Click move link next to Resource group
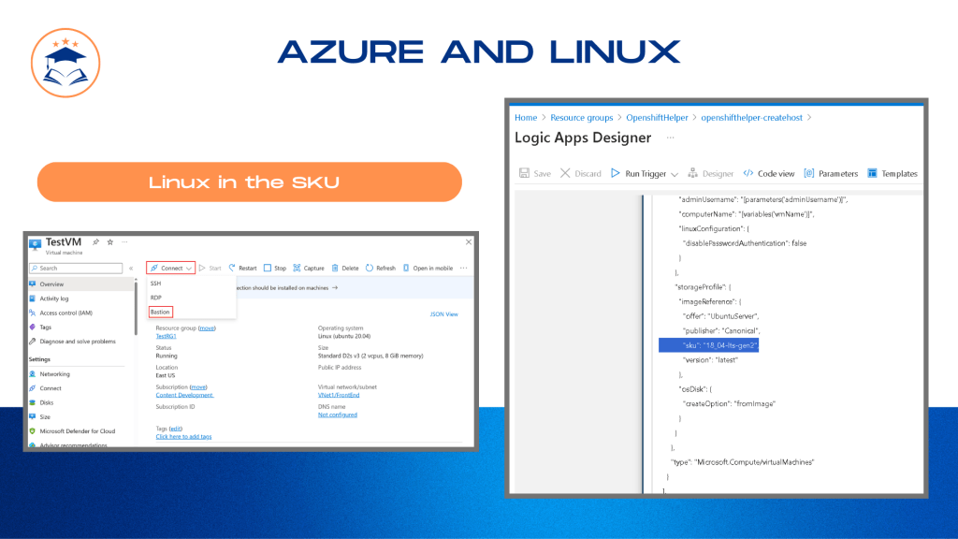958x539 pixels. pos(207,328)
